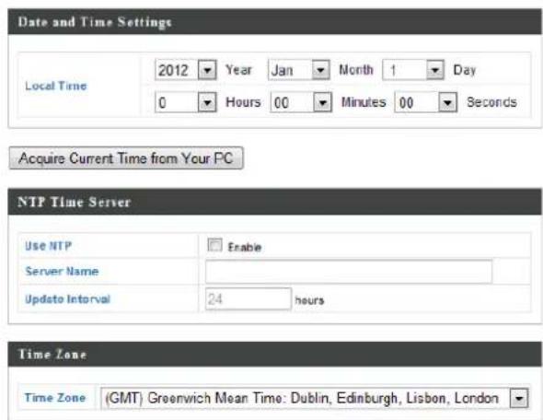543x420 pixels.
Task: Open the Hours dropdown showing 0
Action: click(186, 102)
